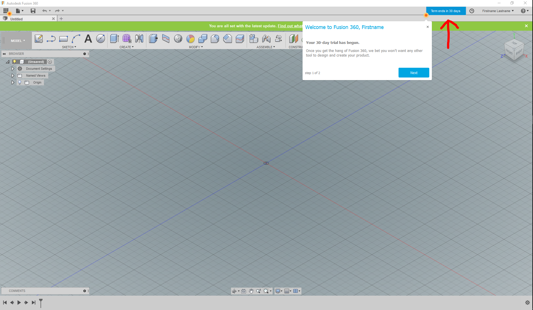The height and width of the screenshot is (310, 533).
Task: Open the MODEL workspace dropdown
Action: coord(18,41)
